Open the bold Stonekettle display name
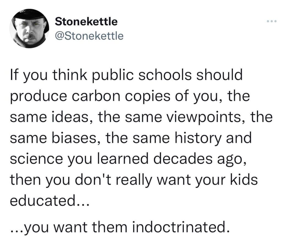282x248 pixels. [x=86, y=21]
